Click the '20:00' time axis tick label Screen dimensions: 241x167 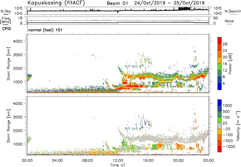[178, 161]
